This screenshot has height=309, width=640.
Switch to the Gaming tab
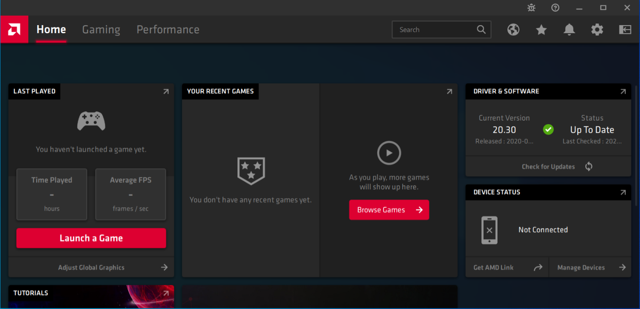[101, 30]
